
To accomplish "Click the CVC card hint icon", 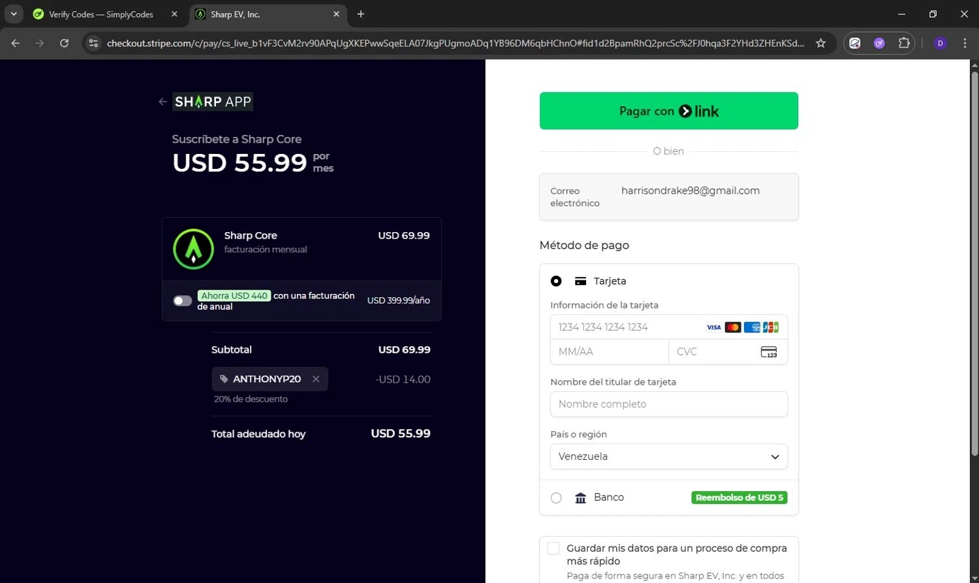I will click(x=769, y=352).
